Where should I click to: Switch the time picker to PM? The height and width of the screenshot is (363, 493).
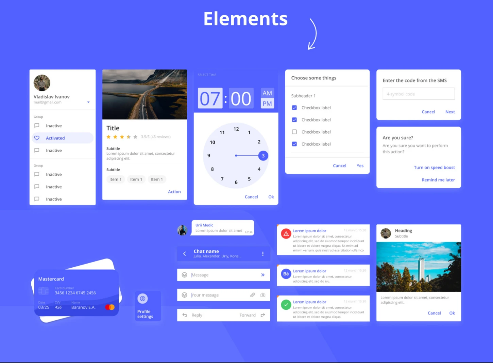(x=267, y=103)
